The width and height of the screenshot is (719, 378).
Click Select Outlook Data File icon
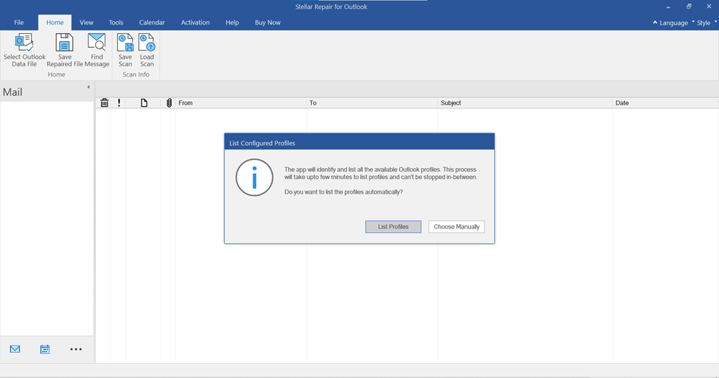[24, 43]
